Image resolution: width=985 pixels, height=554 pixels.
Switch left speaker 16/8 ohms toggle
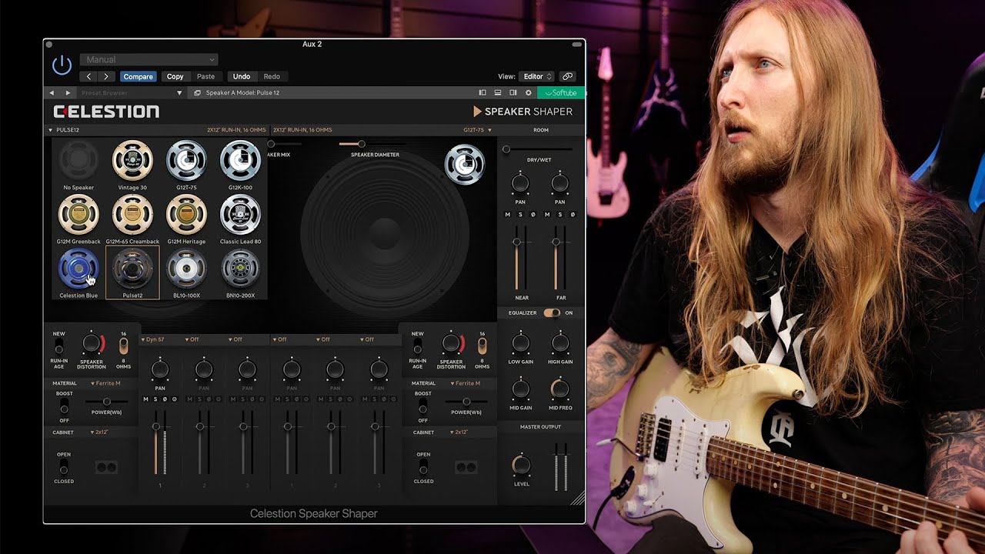pyautogui.click(x=123, y=345)
